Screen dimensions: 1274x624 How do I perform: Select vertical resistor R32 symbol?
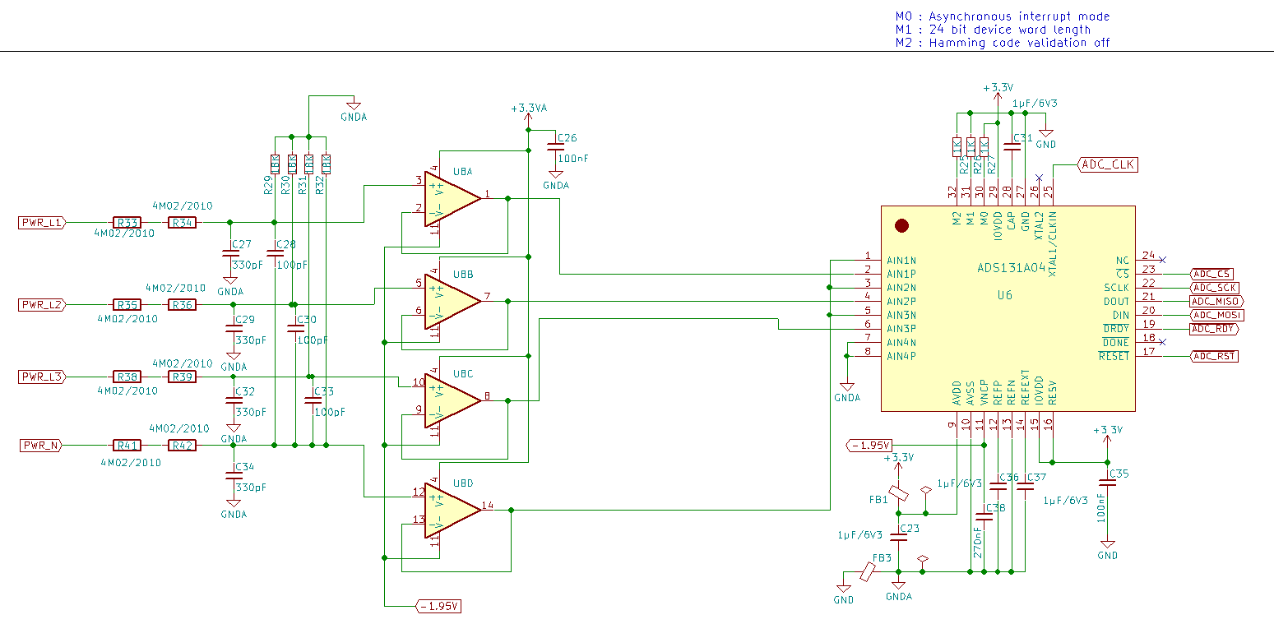point(326,164)
